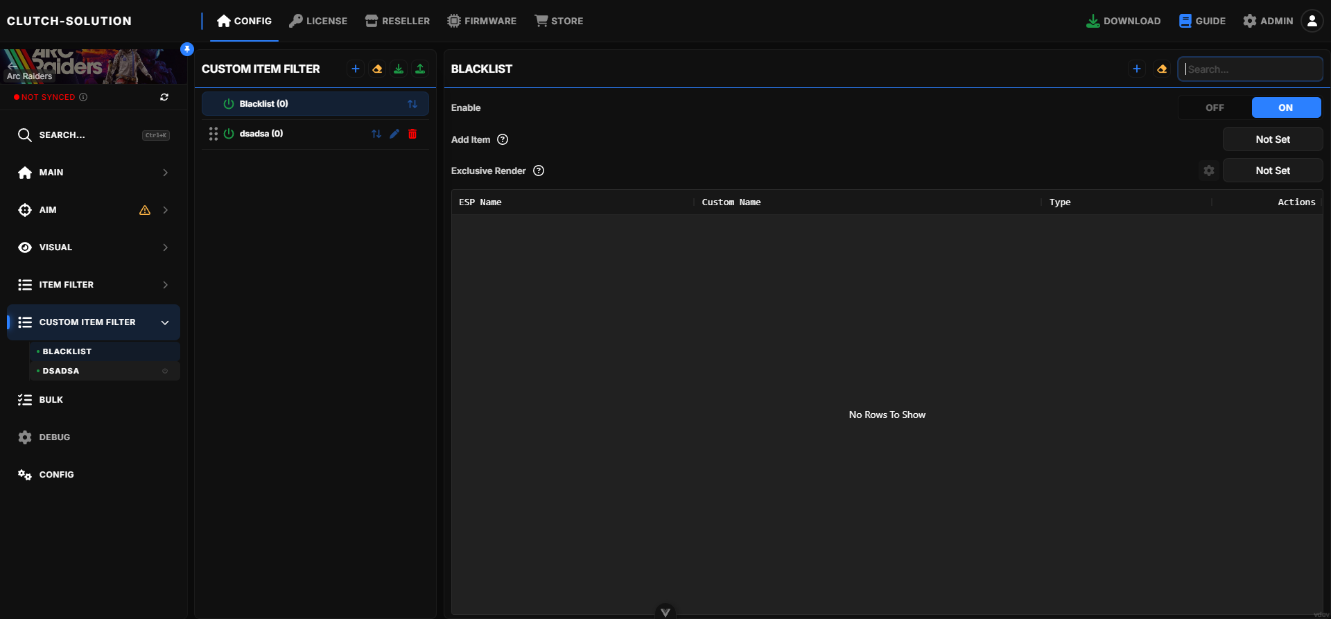Select the BLACKLIST sidebar sub-item

105,351
